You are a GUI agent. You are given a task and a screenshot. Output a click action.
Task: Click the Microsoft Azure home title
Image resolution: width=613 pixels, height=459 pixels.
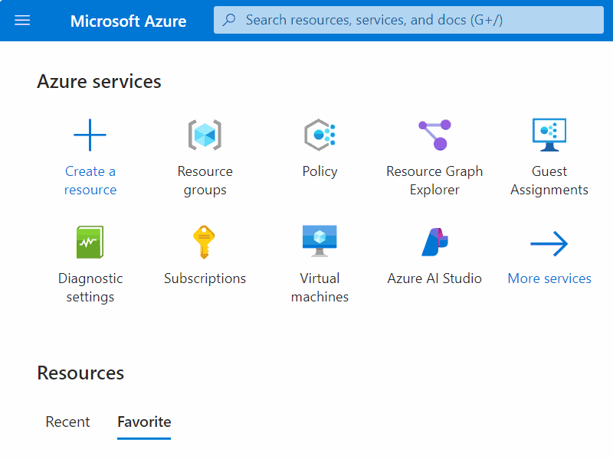(x=128, y=21)
